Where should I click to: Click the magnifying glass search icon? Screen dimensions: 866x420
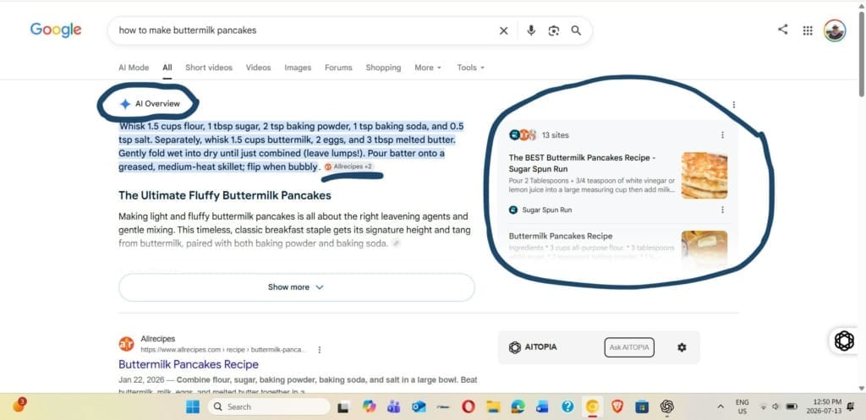576,31
